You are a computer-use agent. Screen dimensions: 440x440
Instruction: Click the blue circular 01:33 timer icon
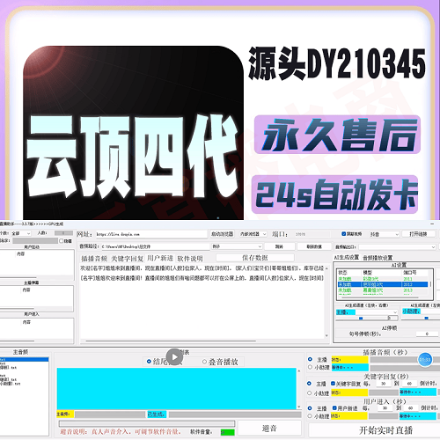(425, 360)
